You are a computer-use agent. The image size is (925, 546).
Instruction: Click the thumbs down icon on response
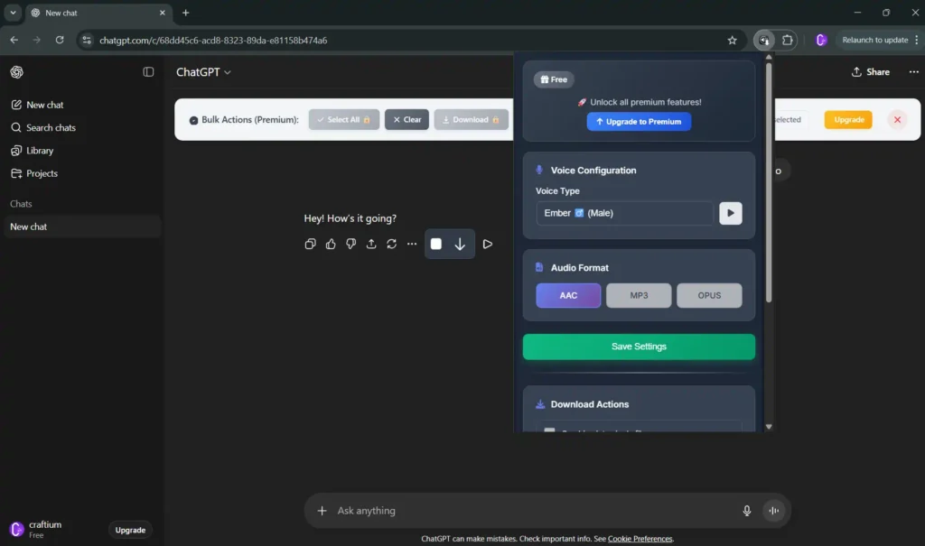(351, 244)
